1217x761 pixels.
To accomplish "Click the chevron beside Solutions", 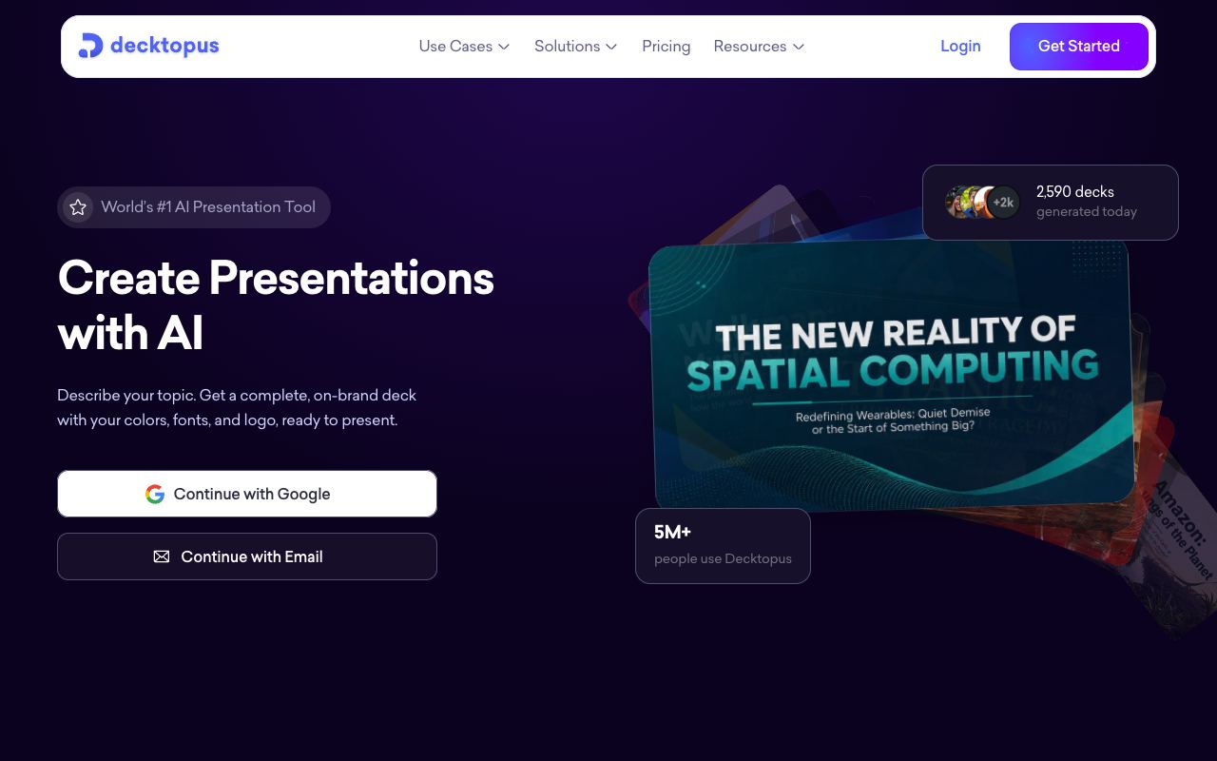I will (611, 47).
